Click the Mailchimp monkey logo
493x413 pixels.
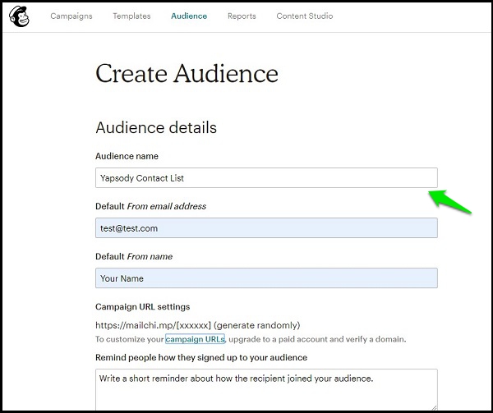coord(19,16)
